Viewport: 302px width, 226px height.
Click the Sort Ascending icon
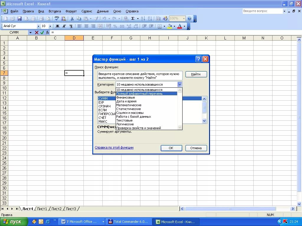click(x=143, y=19)
